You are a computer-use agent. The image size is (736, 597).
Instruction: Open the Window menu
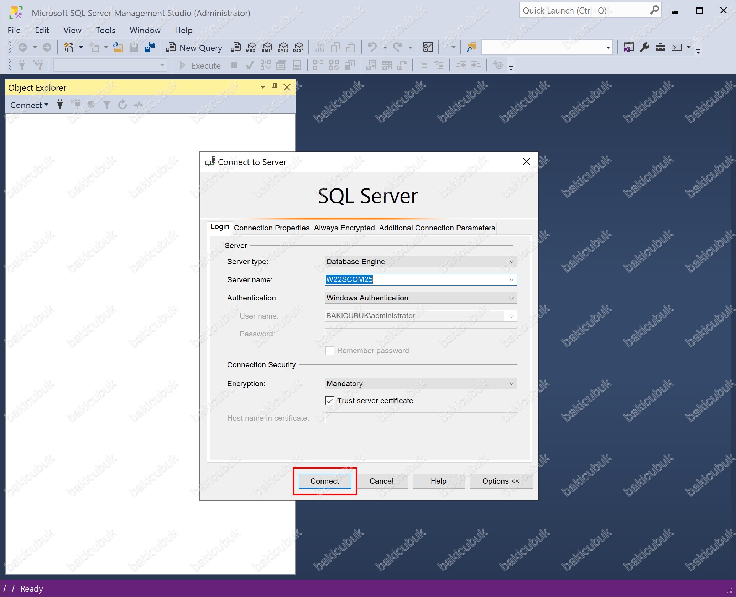point(145,30)
